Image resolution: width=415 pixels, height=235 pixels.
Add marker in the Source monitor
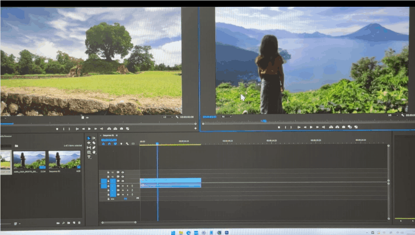pyautogui.click(x=57, y=129)
